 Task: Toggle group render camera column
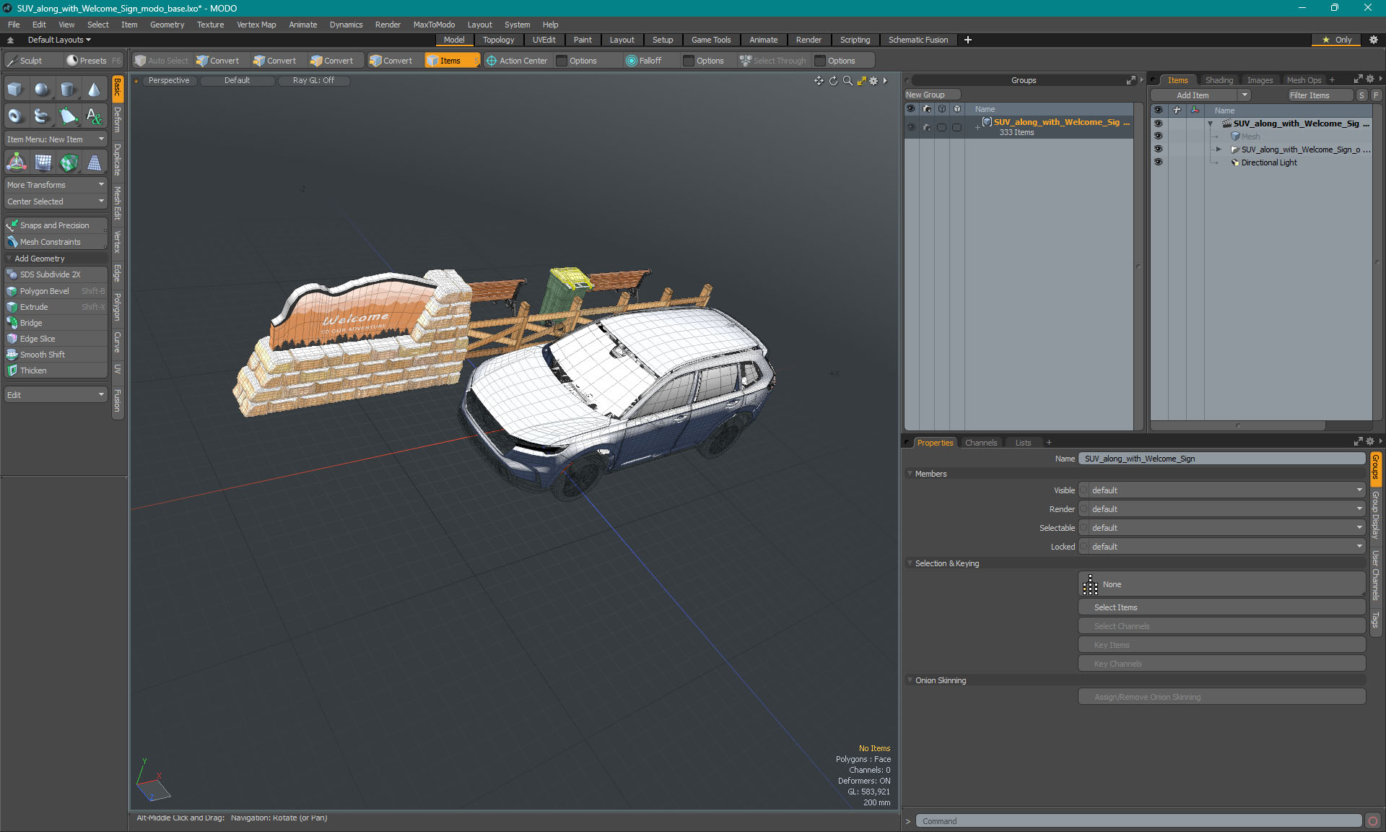[x=927, y=127]
